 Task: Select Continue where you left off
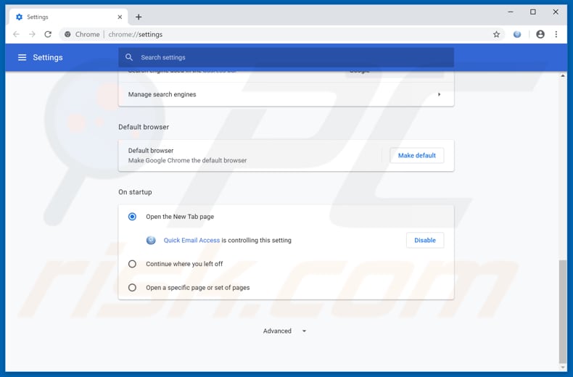click(132, 264)
